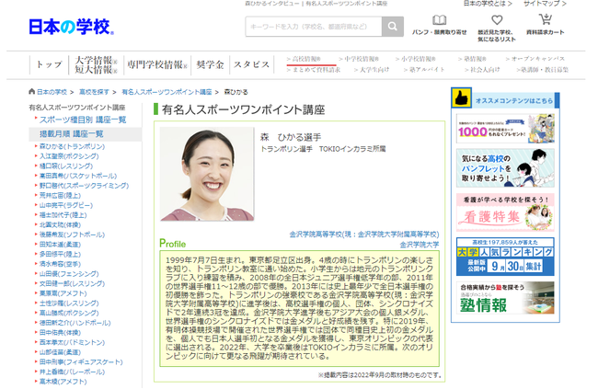The height and width of the screenshot is (389, 598).
Task: Open the 専門学校情報 tab
Action: [x=157, y=64]
